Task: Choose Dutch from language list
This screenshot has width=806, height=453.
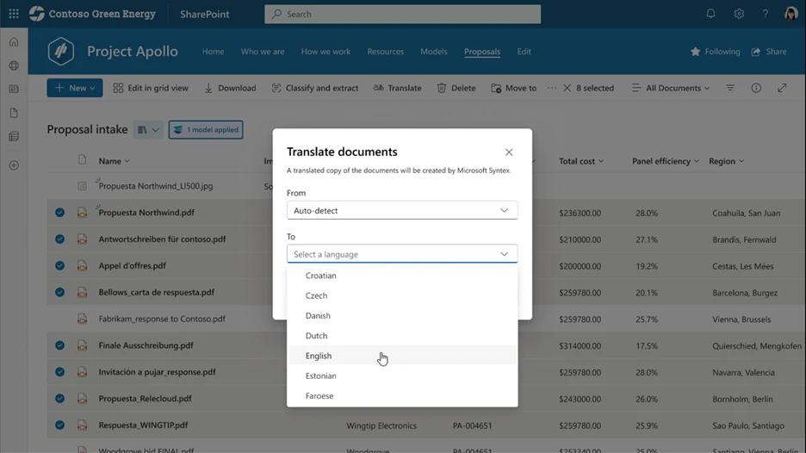Action: 402,336
